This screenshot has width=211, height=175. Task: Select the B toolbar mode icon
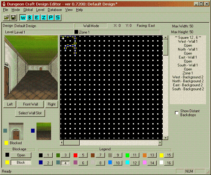[30, 17]
